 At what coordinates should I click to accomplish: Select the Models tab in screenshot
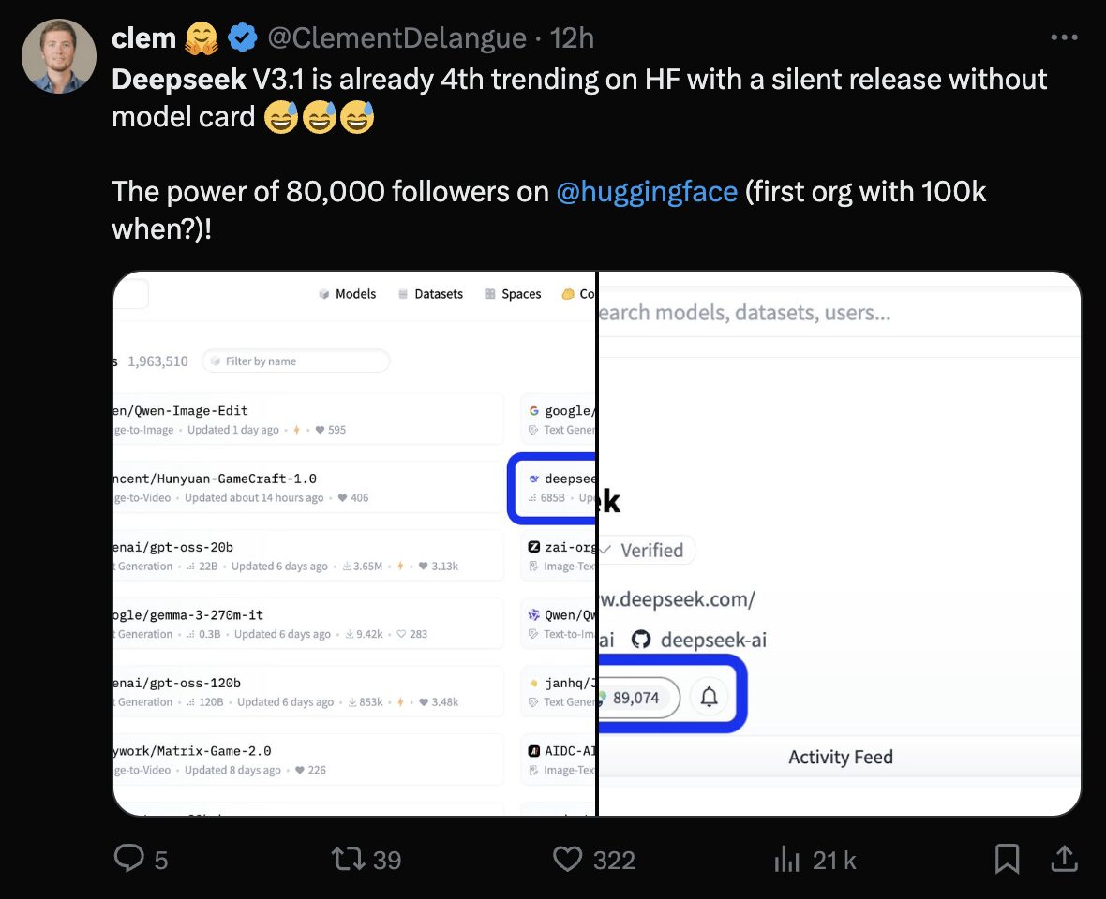click(347, 294)
